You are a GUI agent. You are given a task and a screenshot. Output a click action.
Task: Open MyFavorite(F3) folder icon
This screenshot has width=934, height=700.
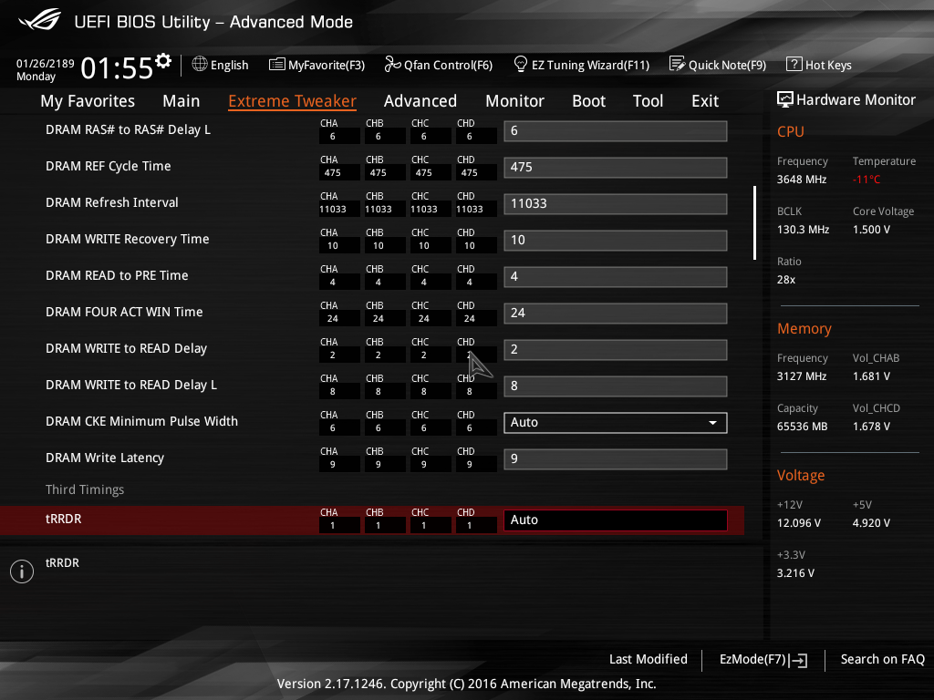(277, 65)
